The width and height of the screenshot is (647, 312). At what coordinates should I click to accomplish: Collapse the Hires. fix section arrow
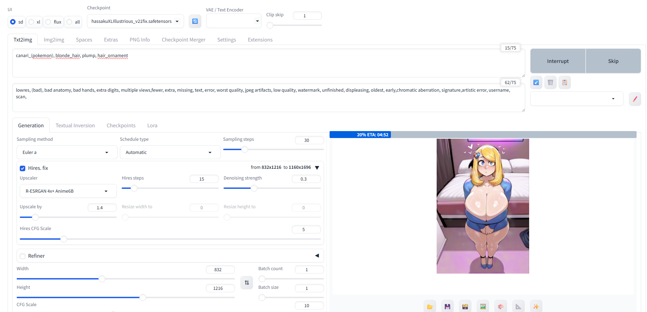coord(317,168)
